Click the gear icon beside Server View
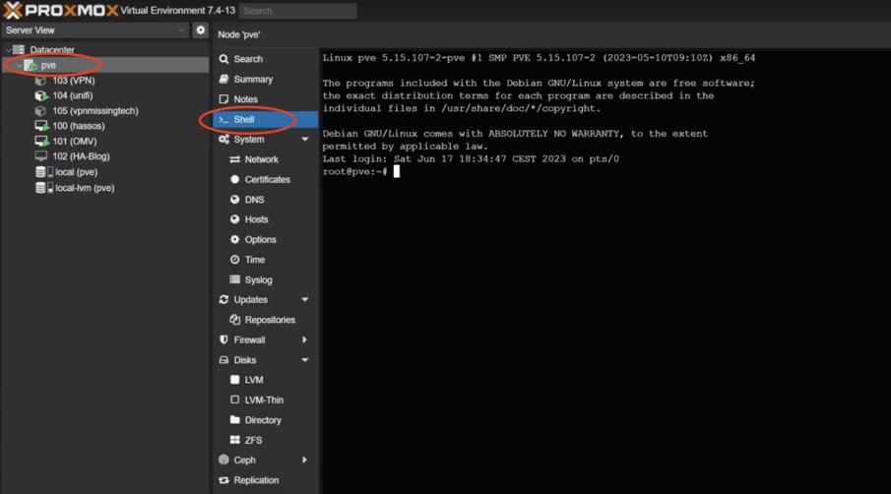Viewport: 891px width, 494px height. (201, 31)
